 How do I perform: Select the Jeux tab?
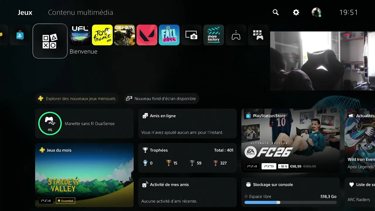pyautogui.click(x=25, y=12)
